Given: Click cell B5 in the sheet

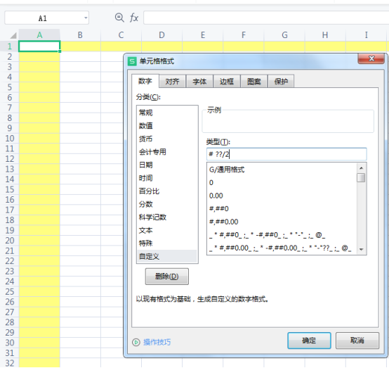Looking at the screenshot, I should [x=80, y=87].
